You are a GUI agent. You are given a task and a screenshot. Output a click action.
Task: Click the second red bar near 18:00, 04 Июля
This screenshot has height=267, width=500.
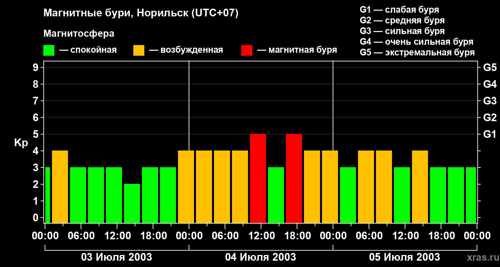294,178
